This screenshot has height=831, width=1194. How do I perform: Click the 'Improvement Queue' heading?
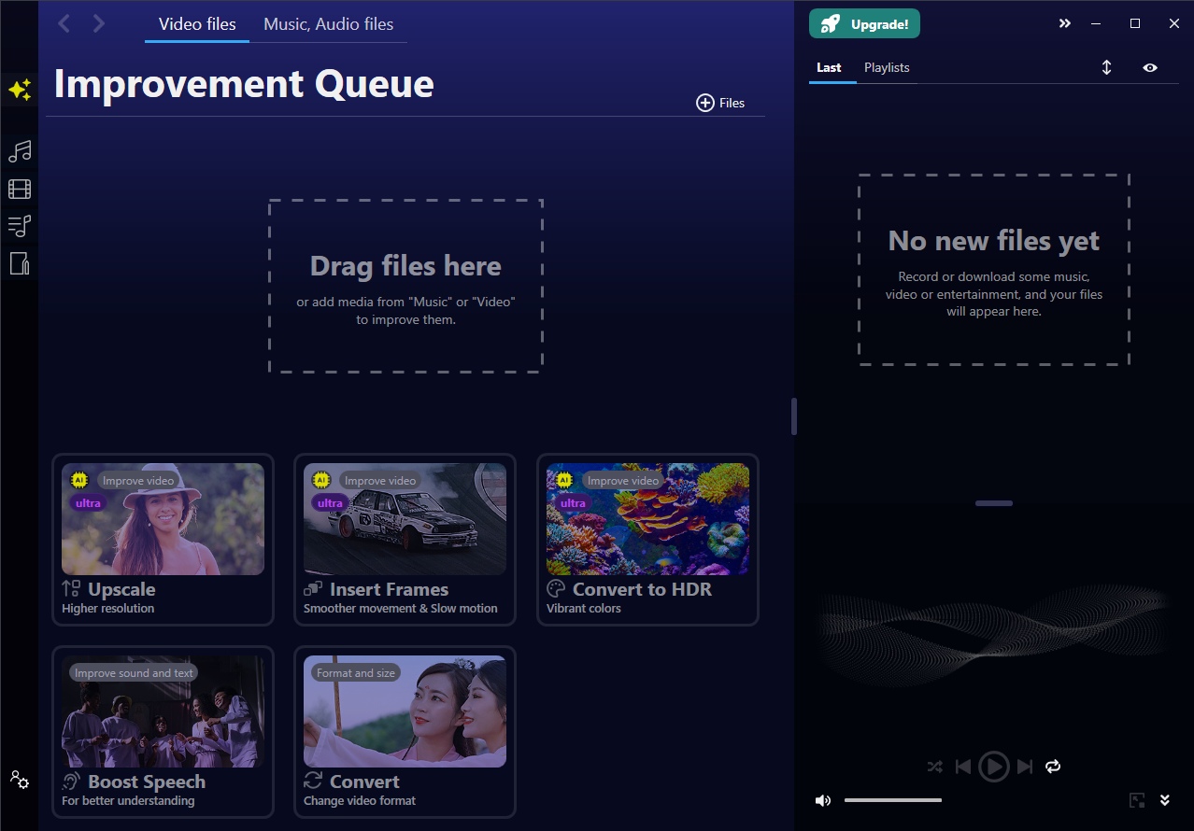244,84
